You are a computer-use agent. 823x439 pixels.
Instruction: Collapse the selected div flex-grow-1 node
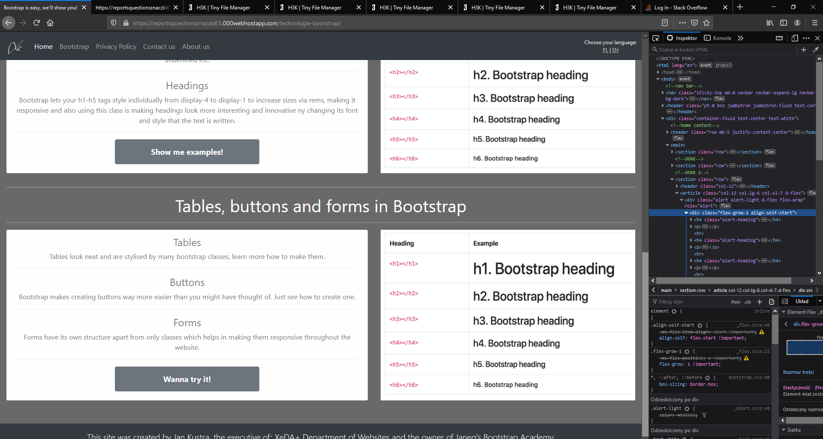click(686, 213)
